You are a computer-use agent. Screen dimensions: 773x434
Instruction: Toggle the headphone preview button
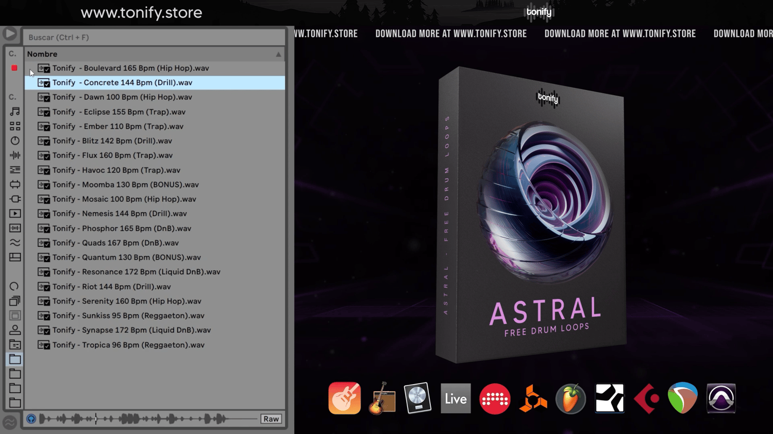[31, 419]
